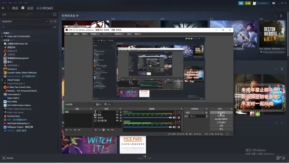Viewport: 289px width, 163px height.
Task: Open OBS File menu
Action: coord(68,34)
